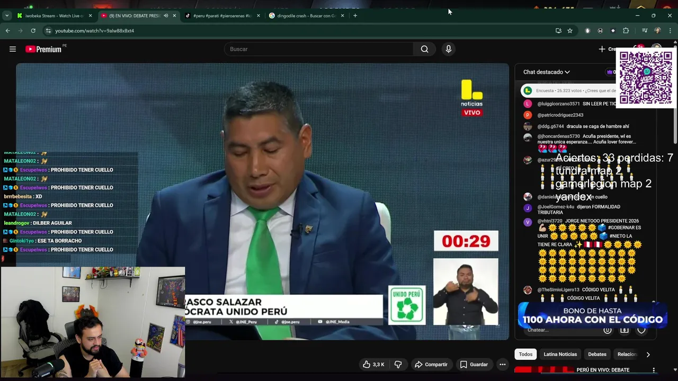Viewport: 678px width, 381px height.
Task: Navigate forward in the browser
Action: (20, 31)
